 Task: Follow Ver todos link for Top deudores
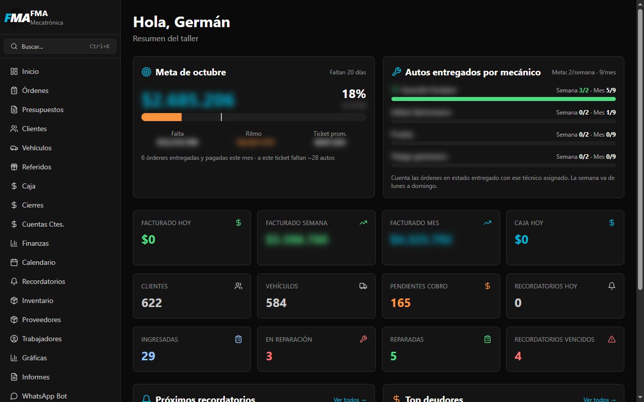click(600, 399)
